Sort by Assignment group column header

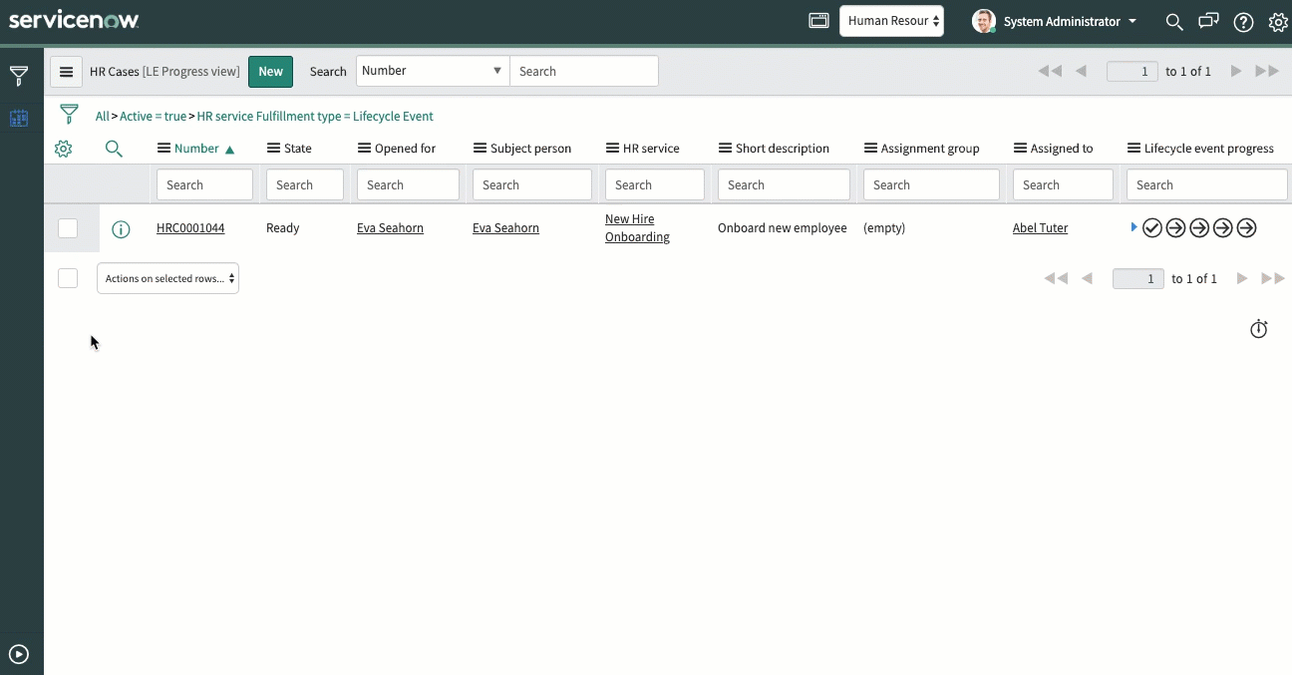(x=930, y=149)
